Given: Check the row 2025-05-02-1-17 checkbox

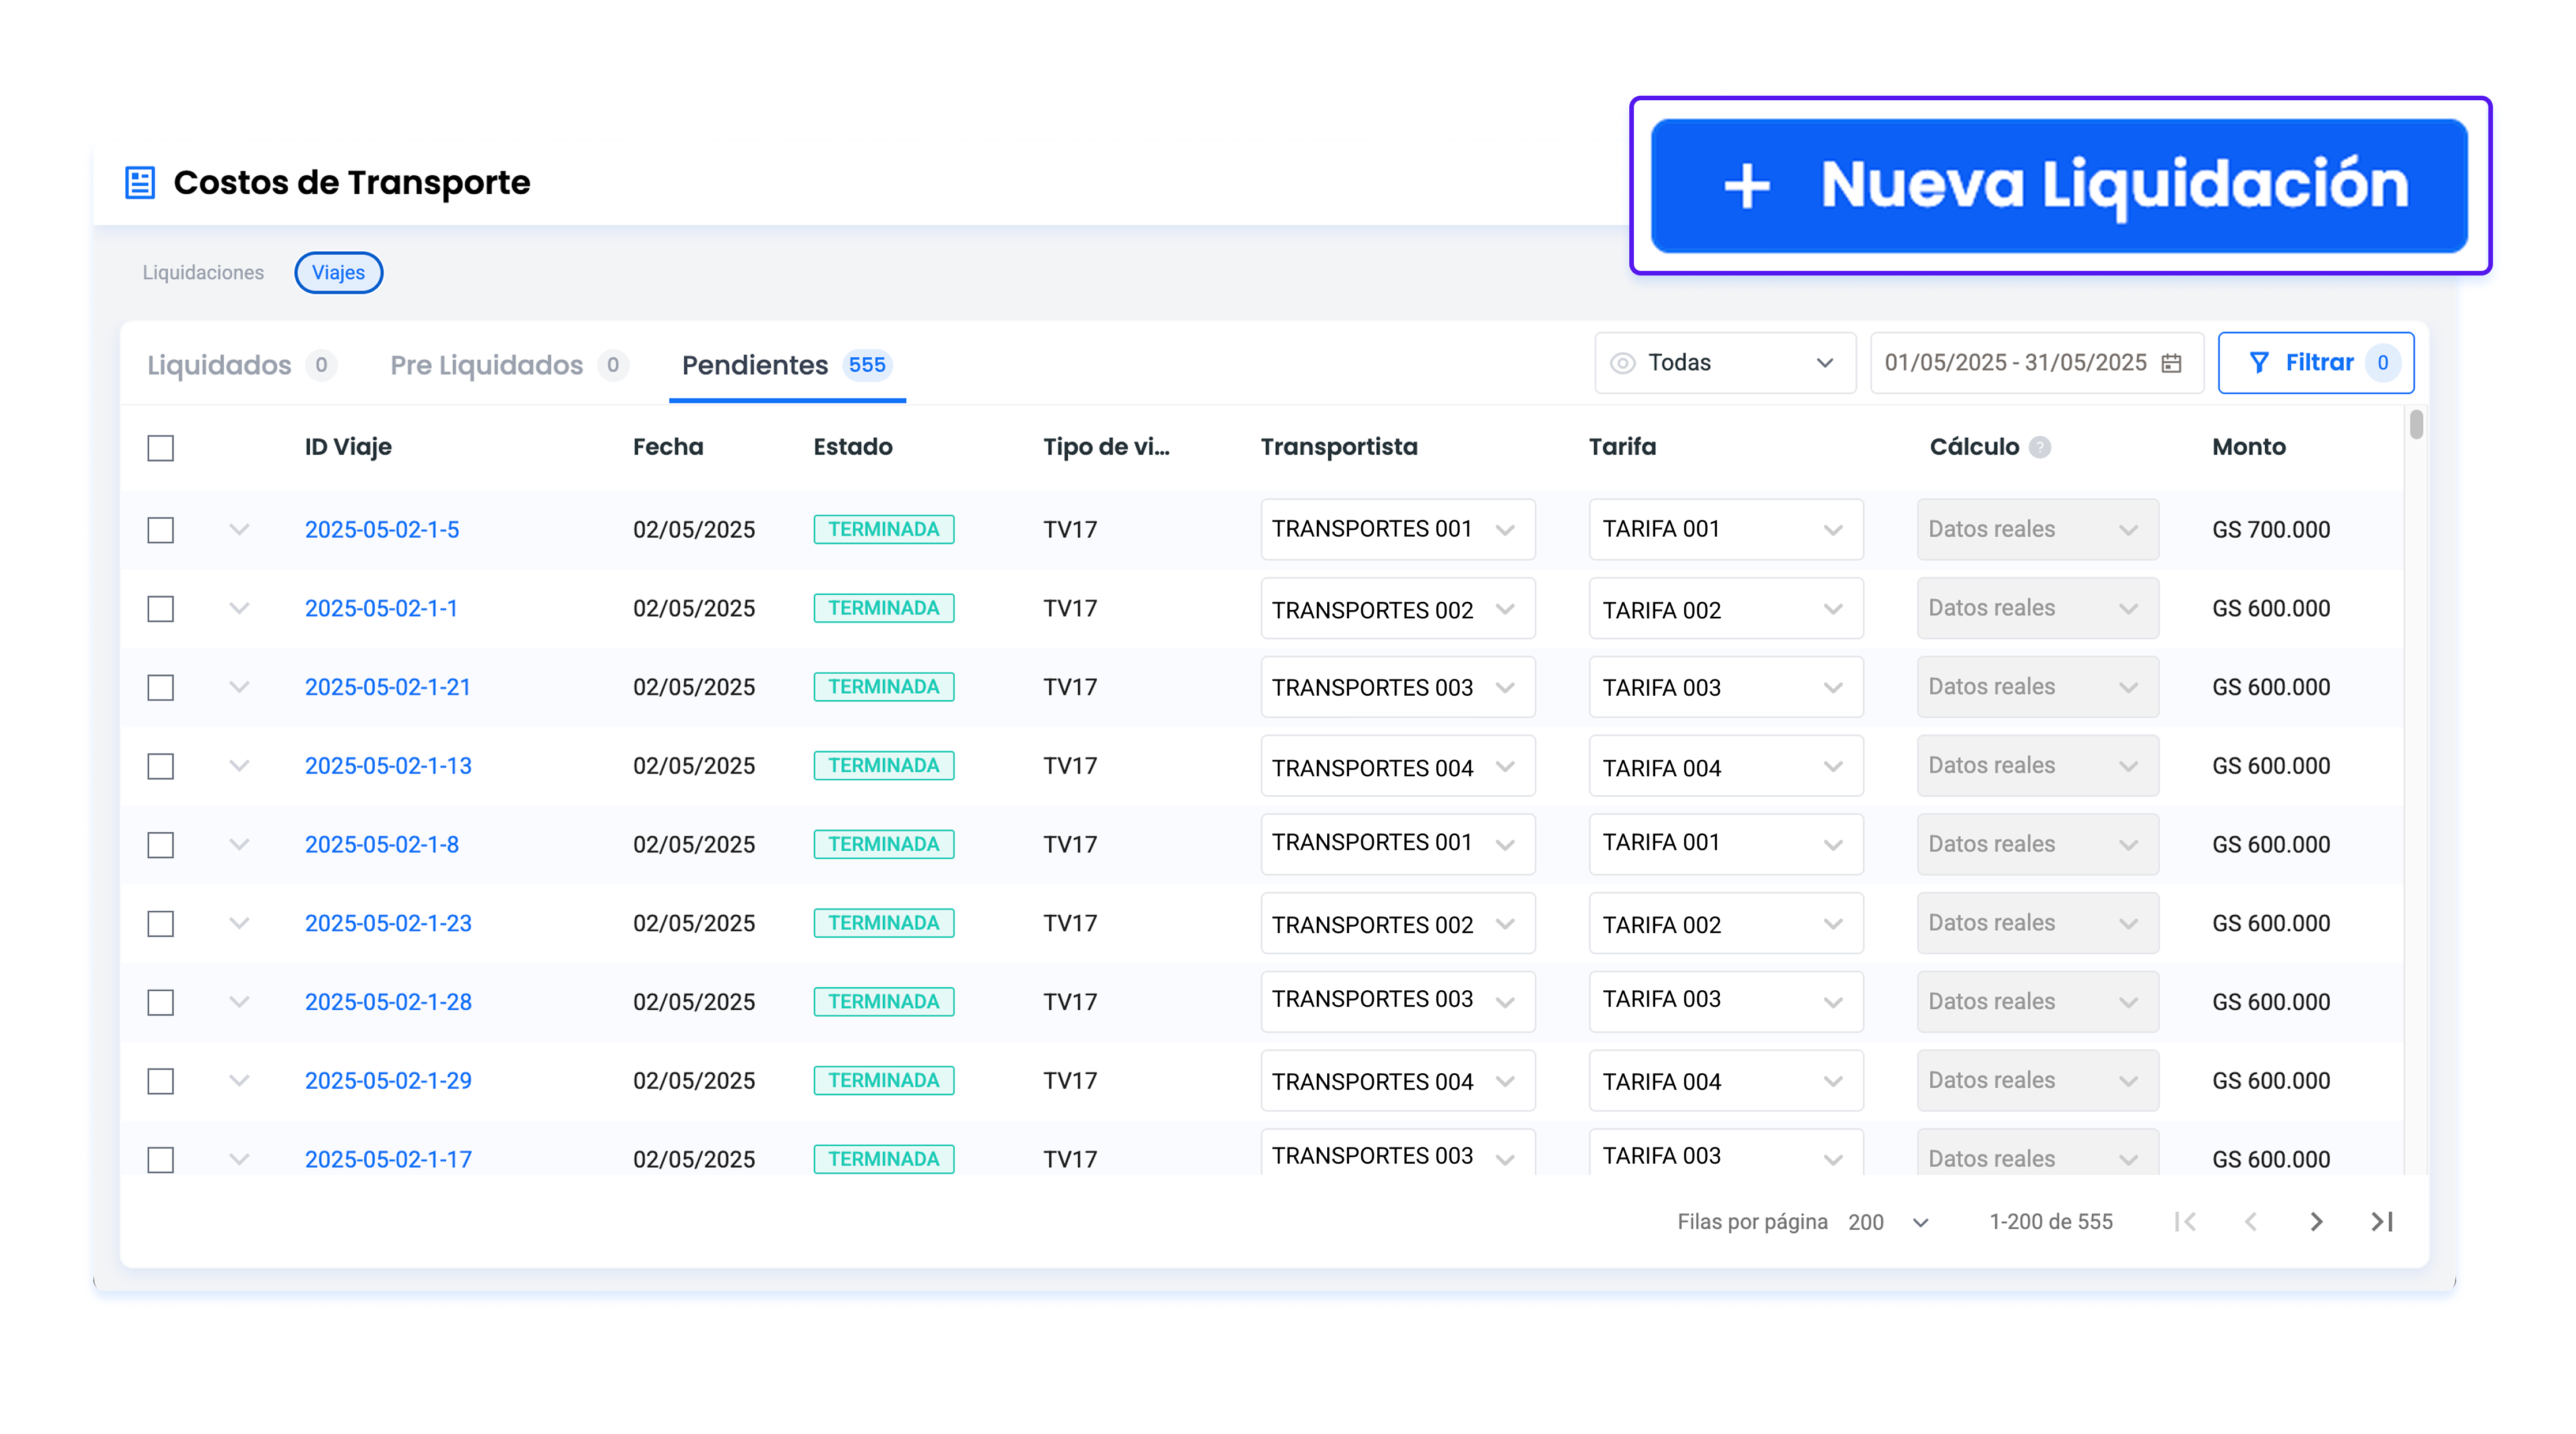Looking at the screenshot, I should (x=160, y=1160).
